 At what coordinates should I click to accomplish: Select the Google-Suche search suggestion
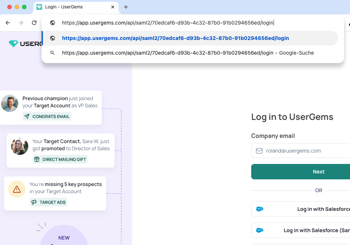tap(190, 53)
